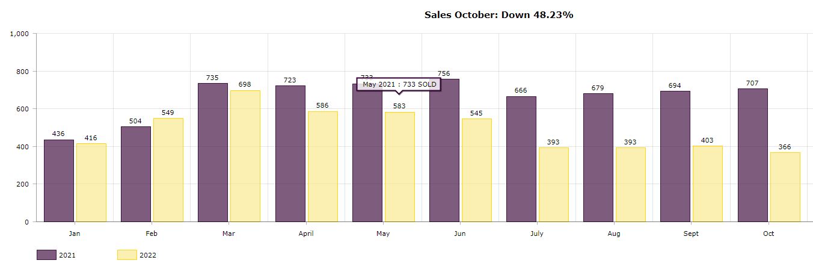Viewport: 813px width, 266px height.
Task: Click the Sales October chart title
Action: pos(499,14)
